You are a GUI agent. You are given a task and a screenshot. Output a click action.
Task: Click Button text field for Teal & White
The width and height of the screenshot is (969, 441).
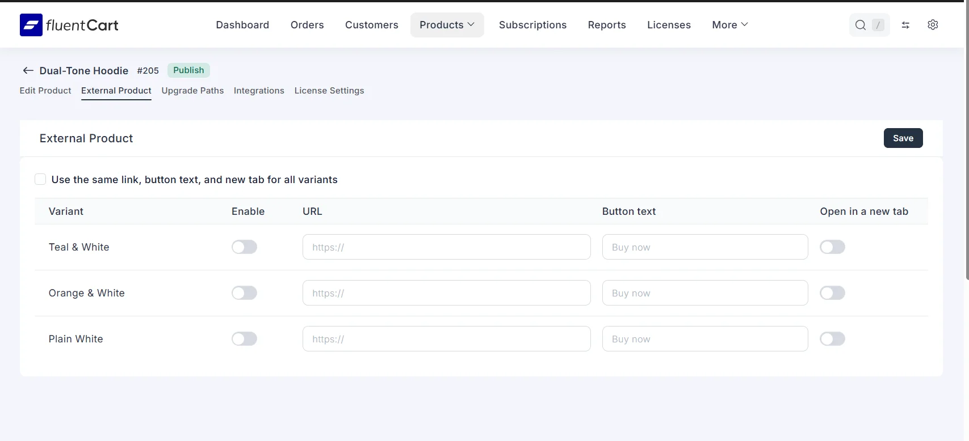(x=705, y=247)
